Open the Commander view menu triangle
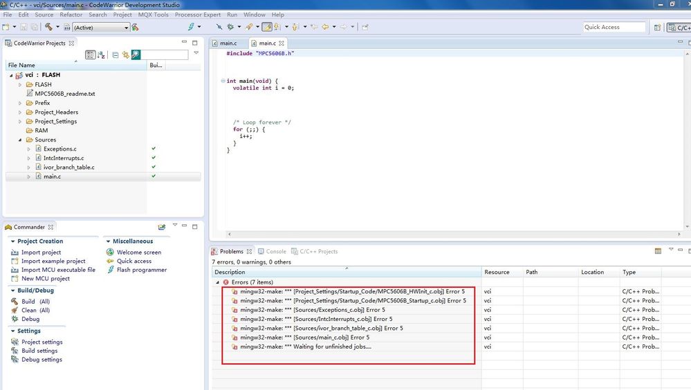Image resolution: width=691 pixels, height=390 pixels. 175,225
